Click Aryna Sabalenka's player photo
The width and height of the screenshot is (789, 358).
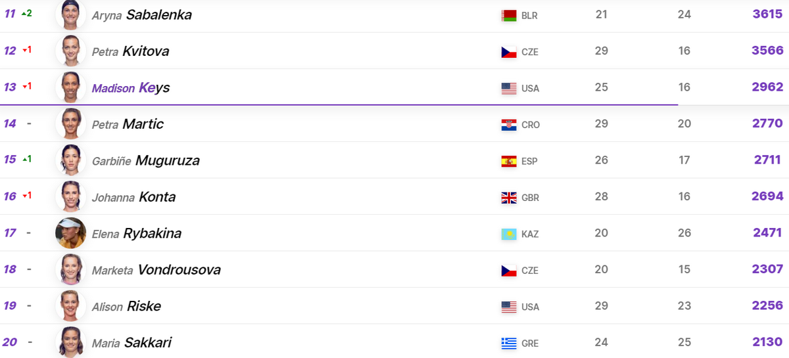(71, 14)
